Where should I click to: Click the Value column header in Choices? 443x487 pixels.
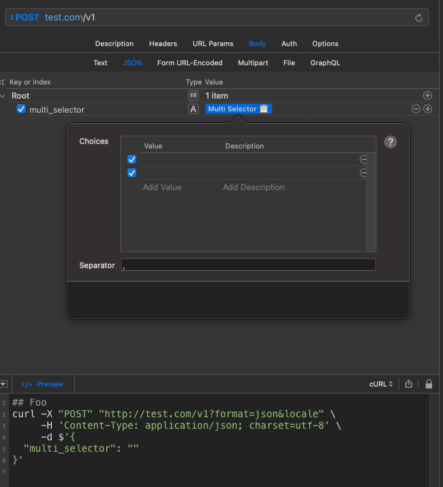153,146
